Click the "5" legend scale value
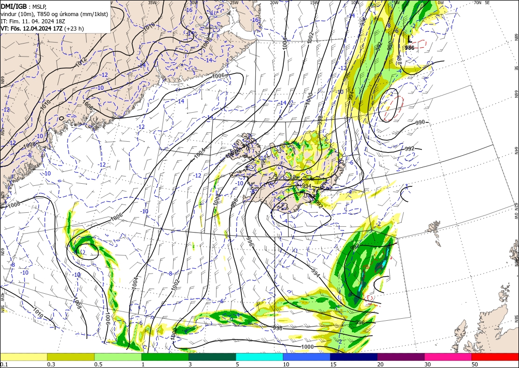519x368 pixels. [x=238, y=364]
